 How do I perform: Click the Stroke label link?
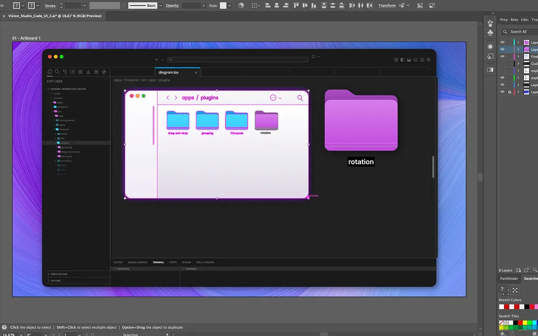tap(50, 5)
